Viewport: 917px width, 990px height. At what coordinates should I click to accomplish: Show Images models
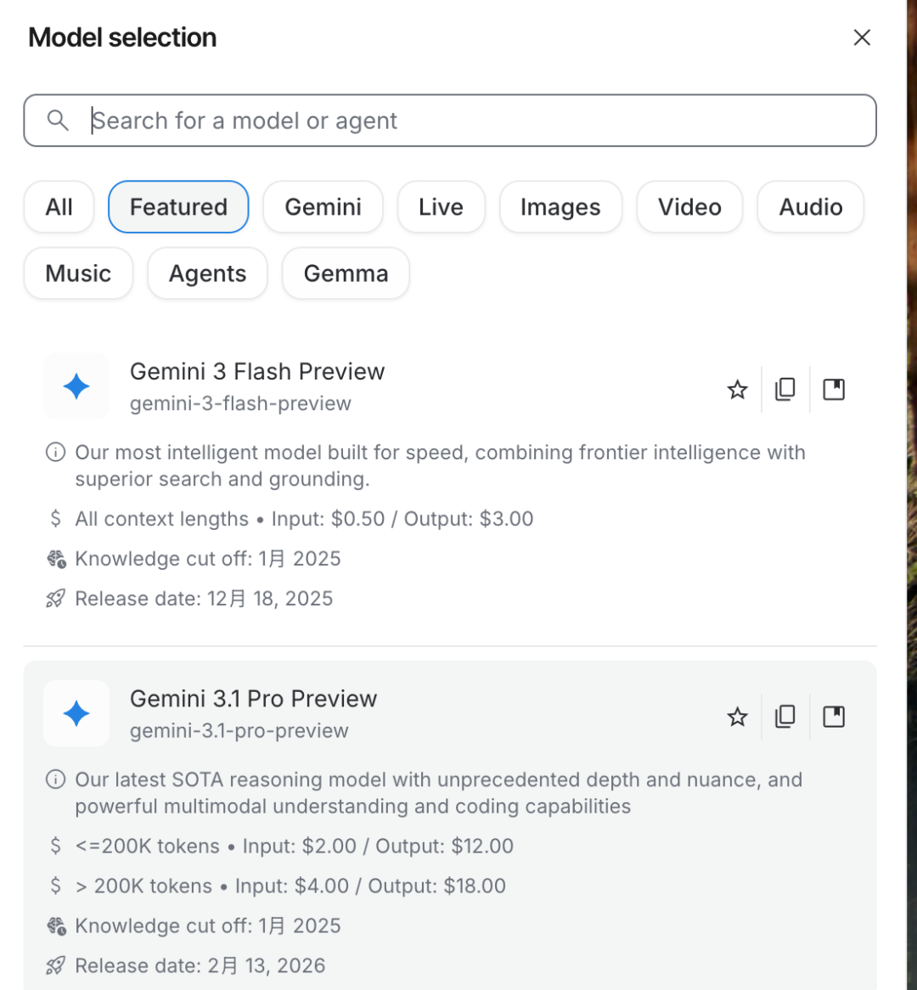[560, 207]
